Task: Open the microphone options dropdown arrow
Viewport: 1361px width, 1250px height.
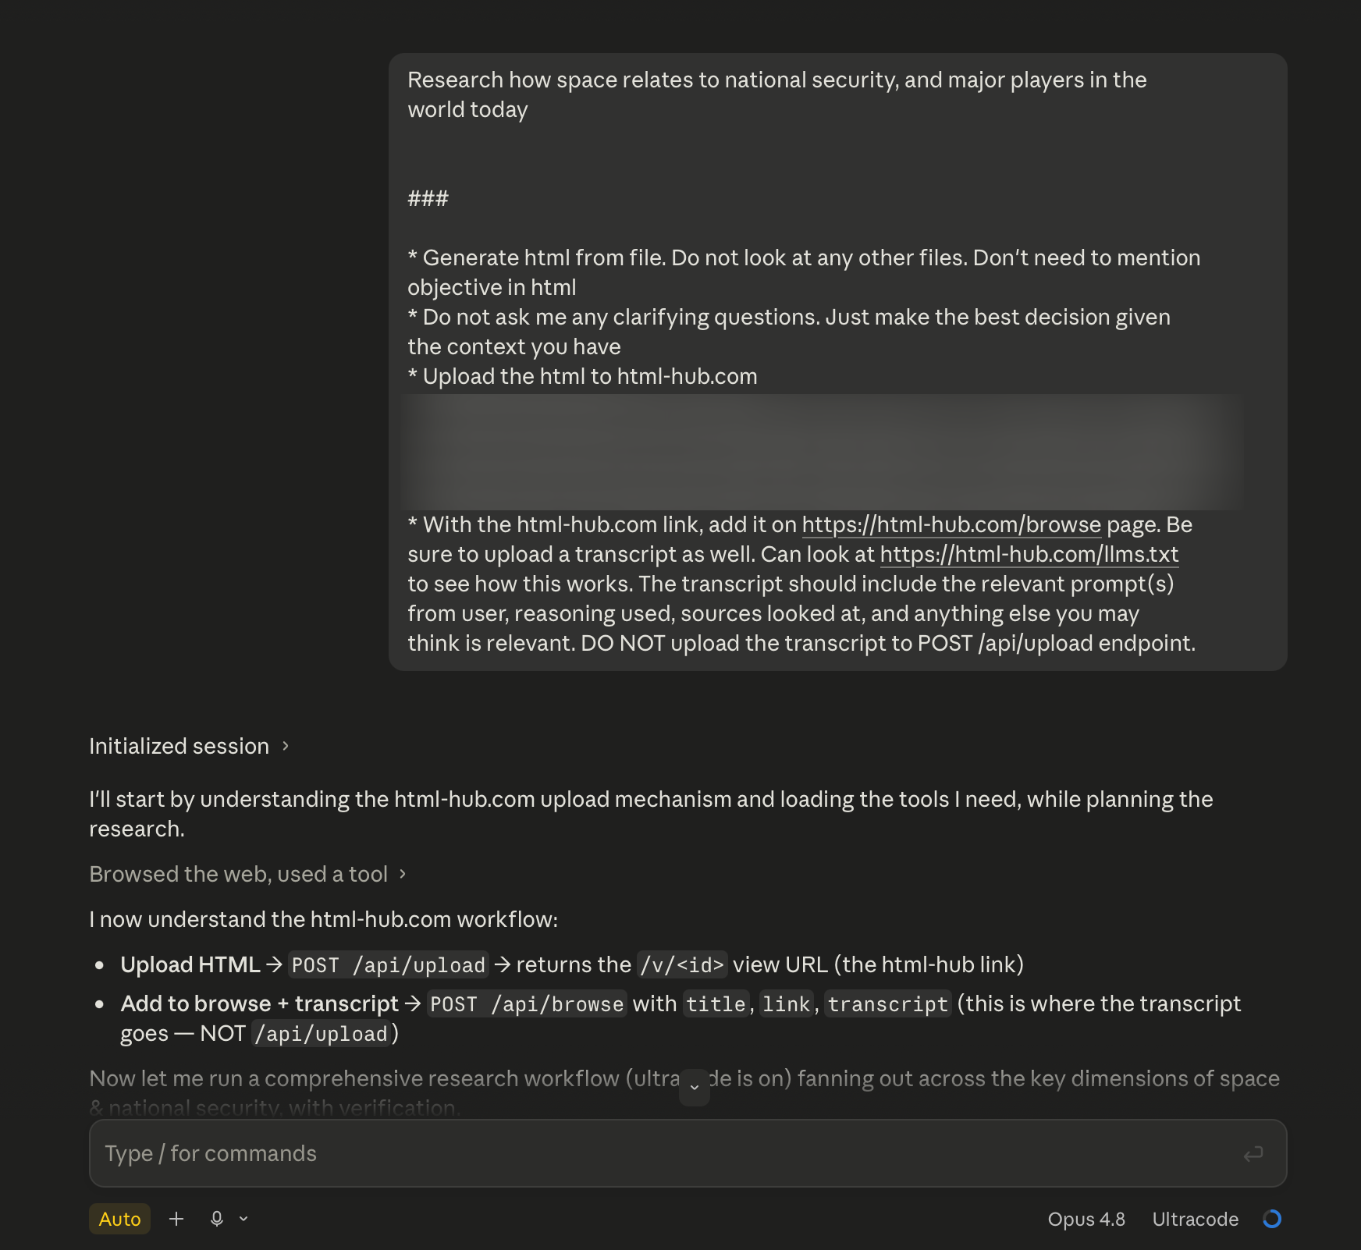Action: (x=243, y=1219)
